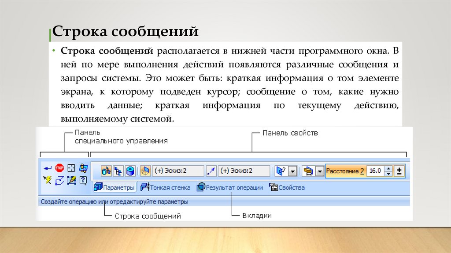
Task: Increase distance with the spinner up arrow
Action: [x=388, y=169]
